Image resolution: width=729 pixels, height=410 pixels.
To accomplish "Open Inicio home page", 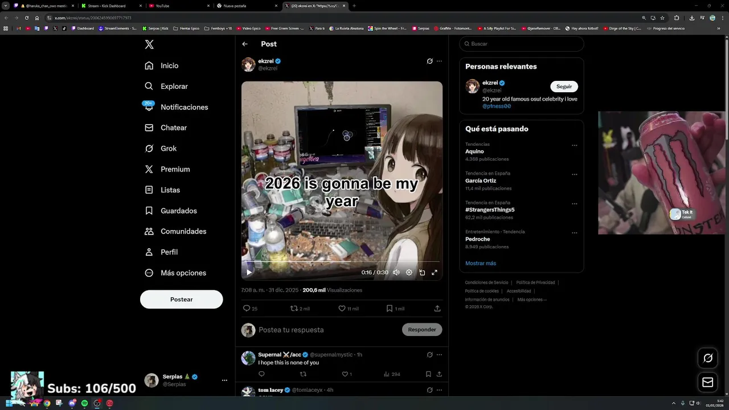I will tap(162, 65).
